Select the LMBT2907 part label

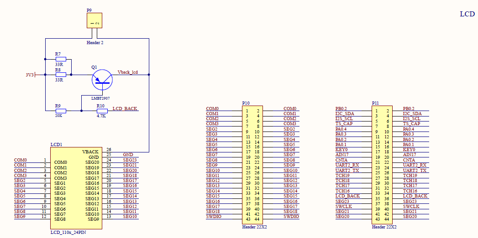click(x=100, y=98)
